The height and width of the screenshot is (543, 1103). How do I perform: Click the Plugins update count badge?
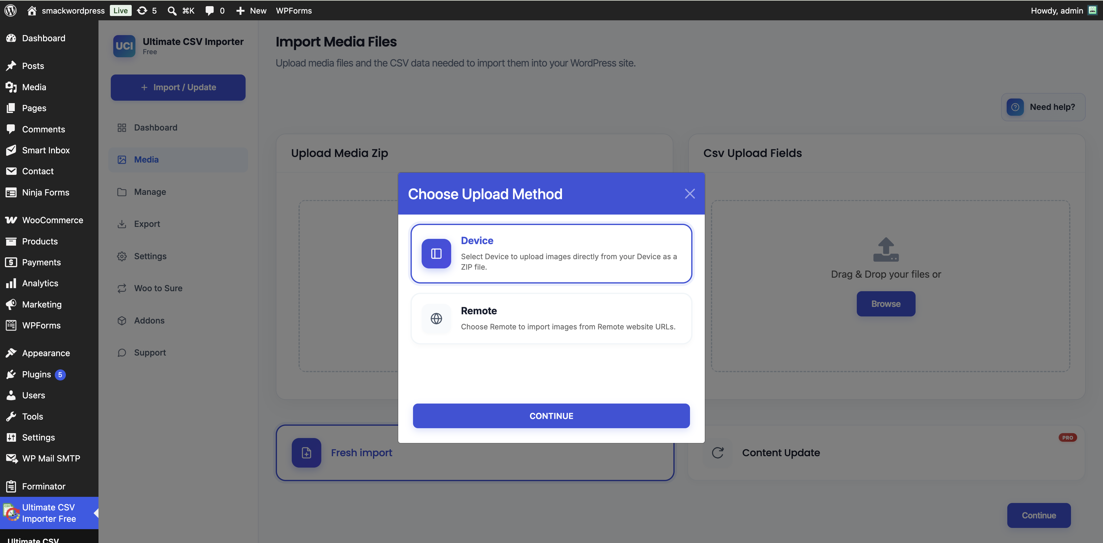60,375
